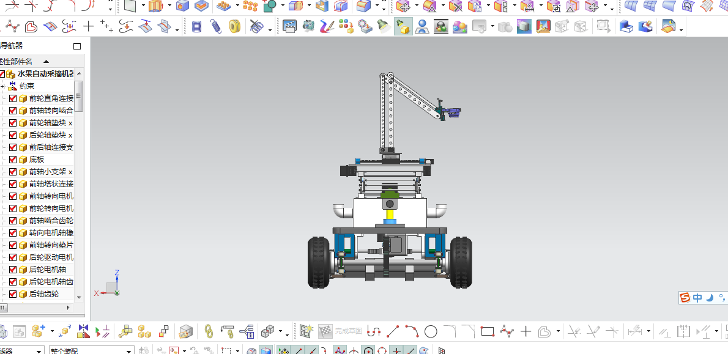728x354 pixels.
Task: Toggle the 后轮轴垫块 checkbox
Action: (x=13, y=135)
